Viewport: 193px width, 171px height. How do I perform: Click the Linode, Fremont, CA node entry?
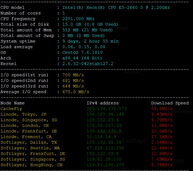[x=26, y=137]
